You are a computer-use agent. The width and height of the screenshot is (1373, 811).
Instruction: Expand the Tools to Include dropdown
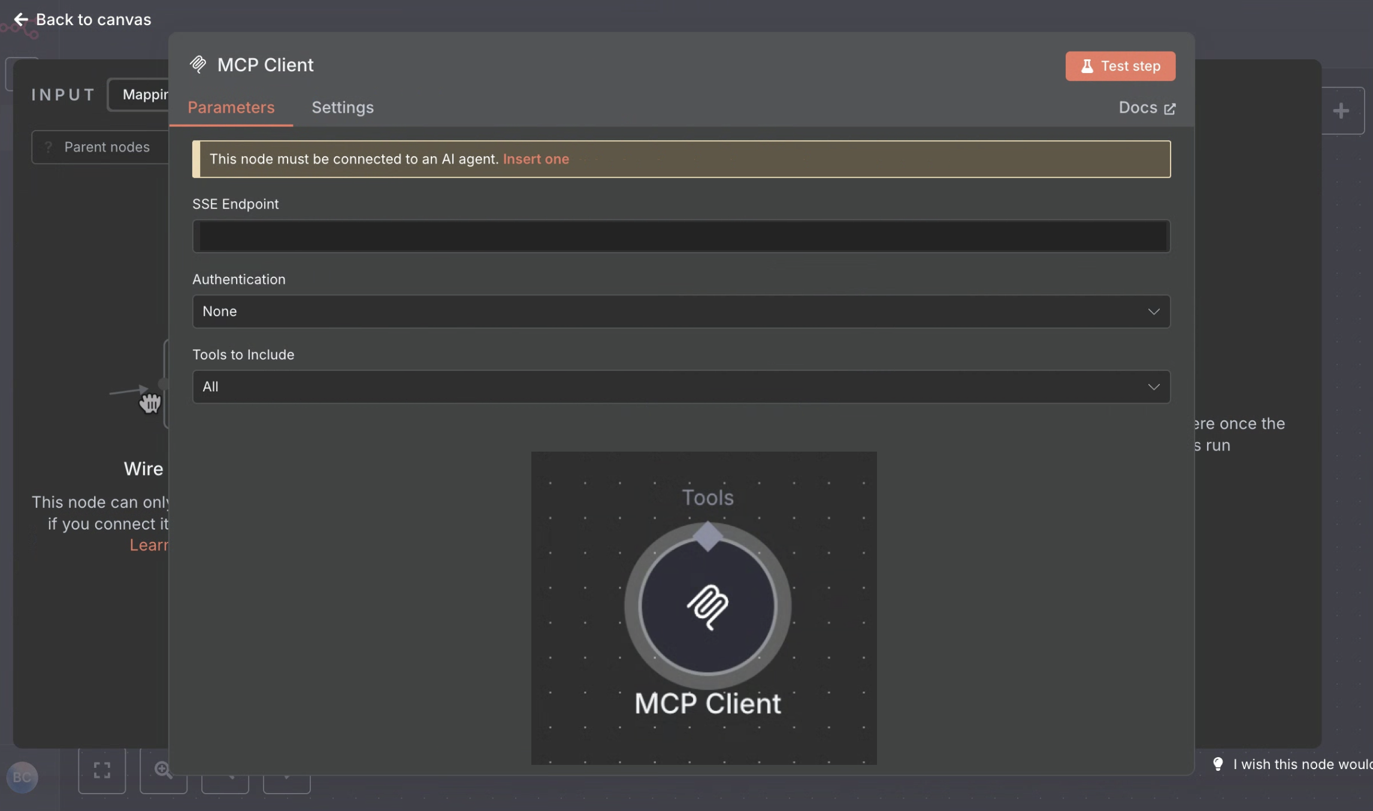[681, 387]
